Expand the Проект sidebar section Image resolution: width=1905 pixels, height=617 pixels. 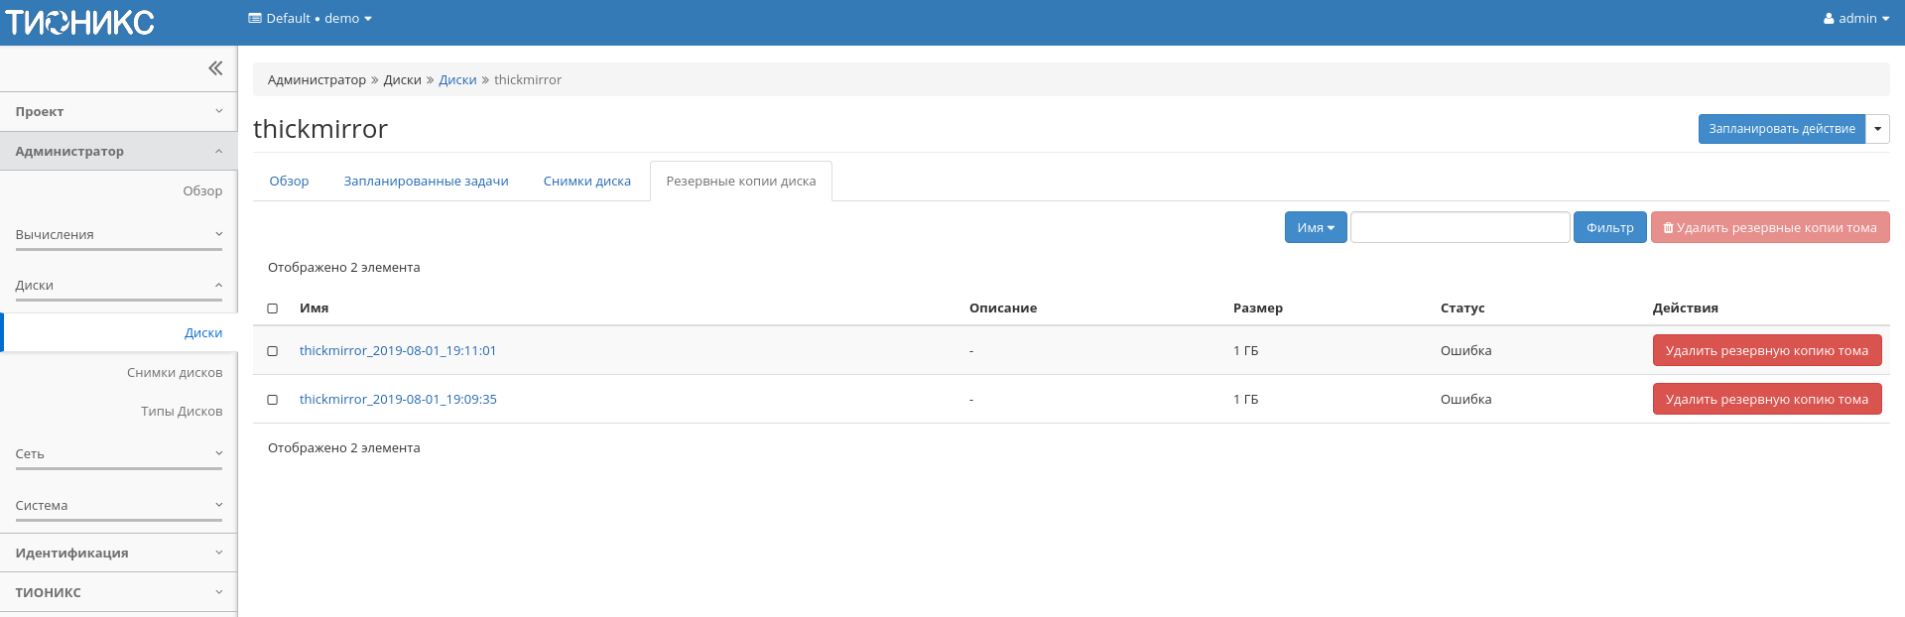[118, 112]
